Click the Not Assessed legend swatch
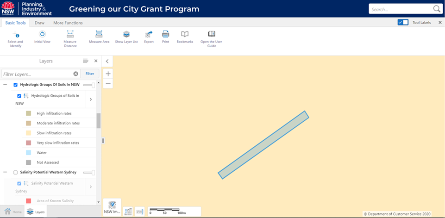The width and height of the screenshot is (445, 218). coord(28,162)
